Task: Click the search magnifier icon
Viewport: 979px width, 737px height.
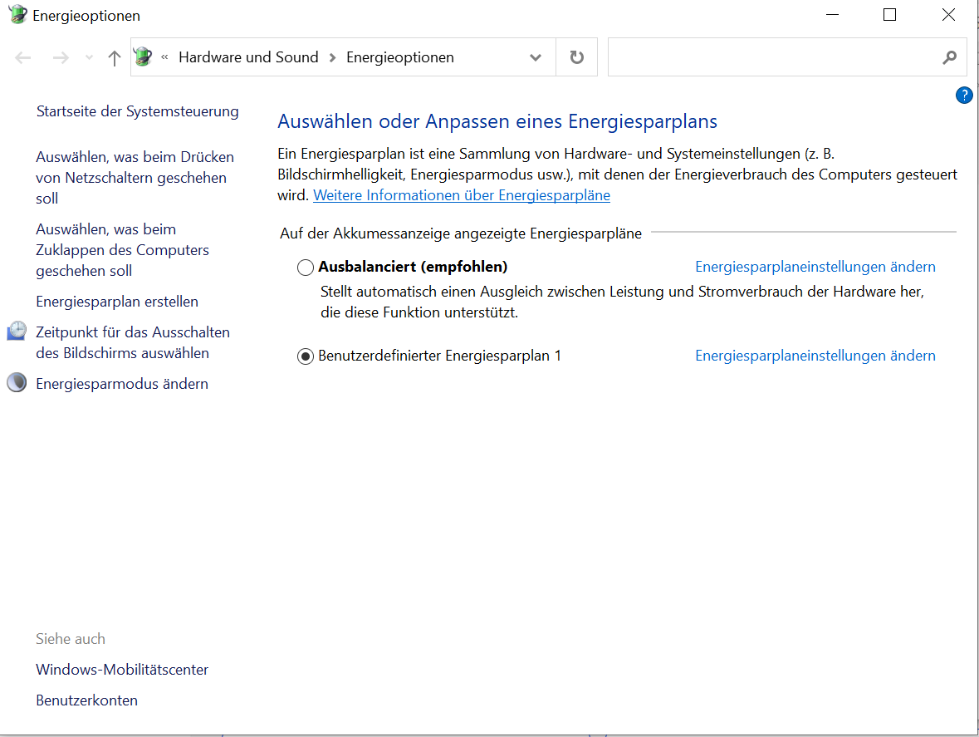Action: coord(950,57)
